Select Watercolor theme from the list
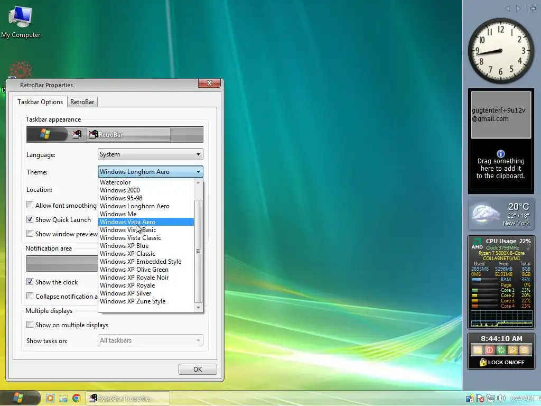This screenshot has width=541, height=406. click(x=146, y=182)
